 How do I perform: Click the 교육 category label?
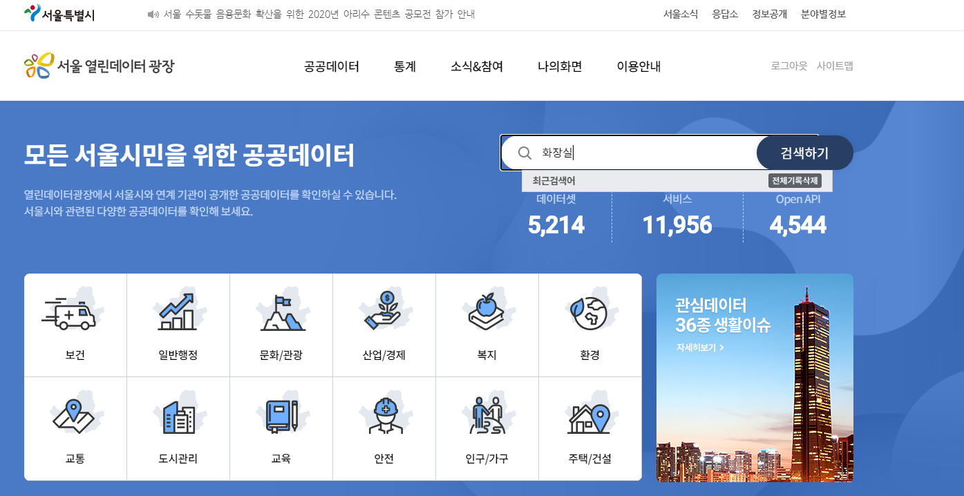[x=281, y=459]
